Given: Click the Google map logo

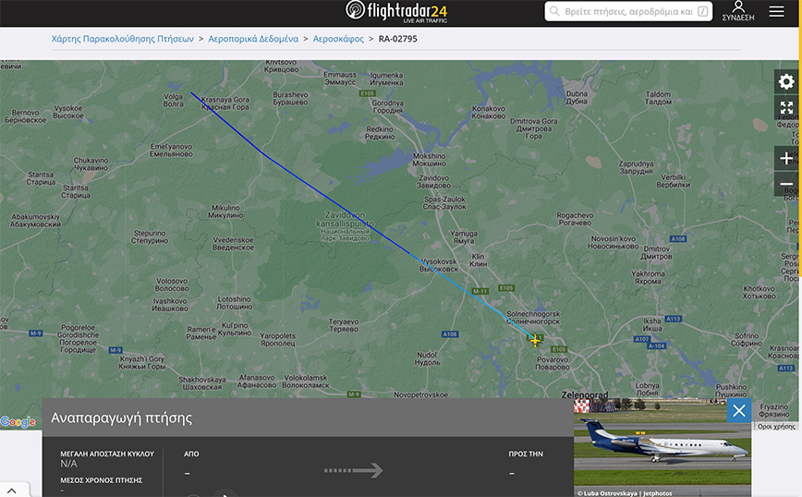Looking at the screenshot, I should 18,422.
